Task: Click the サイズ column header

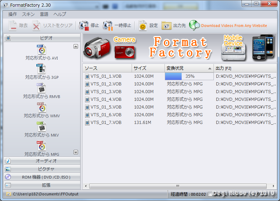Action: pos(148,68)
